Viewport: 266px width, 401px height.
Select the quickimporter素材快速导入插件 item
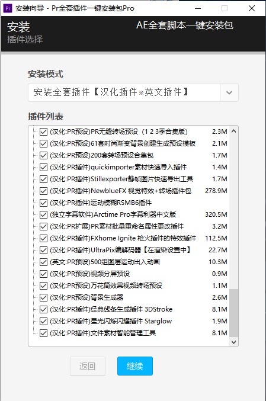pos(118,167)
